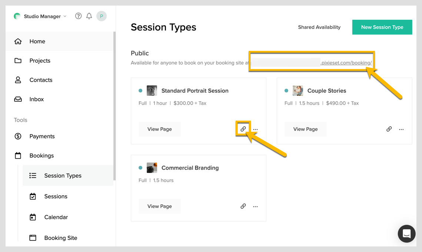
Task: Expand the Studio Manager dropdown
Action: (65, 16)
